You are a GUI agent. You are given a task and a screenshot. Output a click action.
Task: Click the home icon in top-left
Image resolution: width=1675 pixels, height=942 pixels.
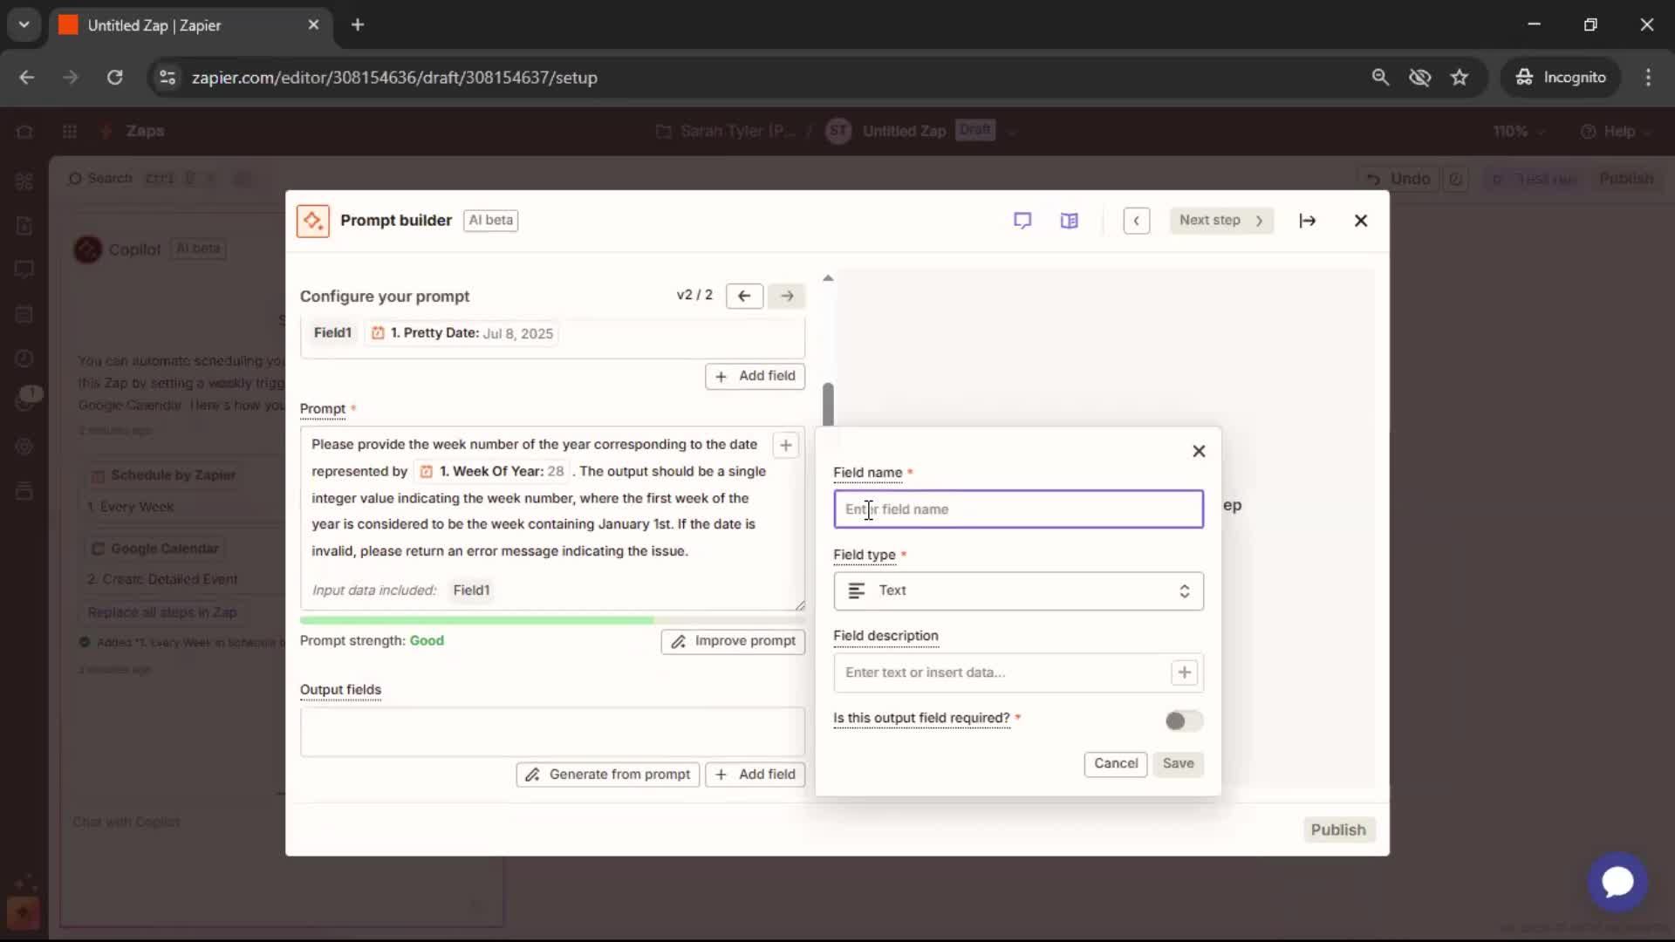[24, 132]
